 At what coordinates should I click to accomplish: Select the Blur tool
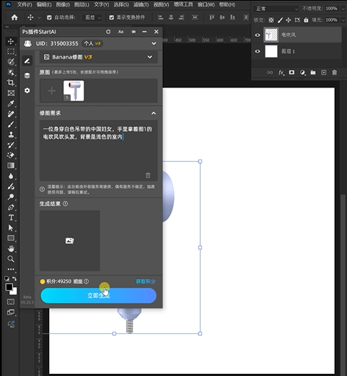click(11, 176)
